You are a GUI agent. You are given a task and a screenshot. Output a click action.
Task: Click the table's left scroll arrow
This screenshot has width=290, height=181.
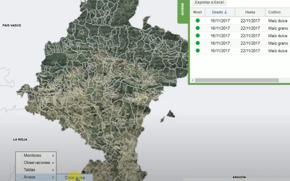pyautogui.click(x=192, y=80)
